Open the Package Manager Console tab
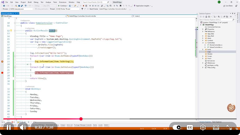The height and width of the screenshot is (135, 240). click(83, 125)
